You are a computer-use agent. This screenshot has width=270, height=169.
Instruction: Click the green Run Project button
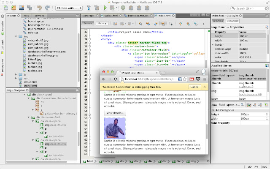pos(105,8)
